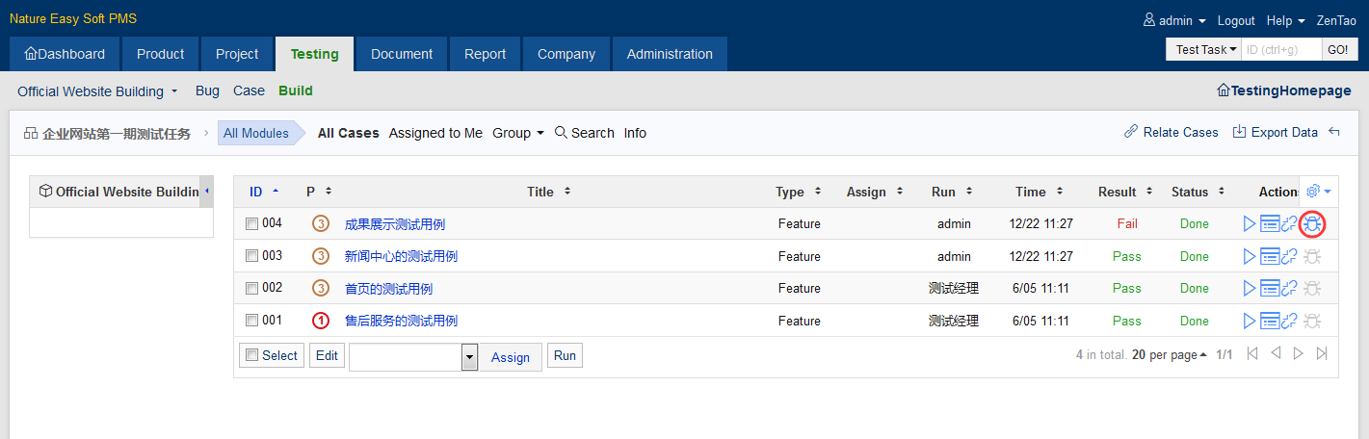Open the Bug menu item

[x=207, y=90]
